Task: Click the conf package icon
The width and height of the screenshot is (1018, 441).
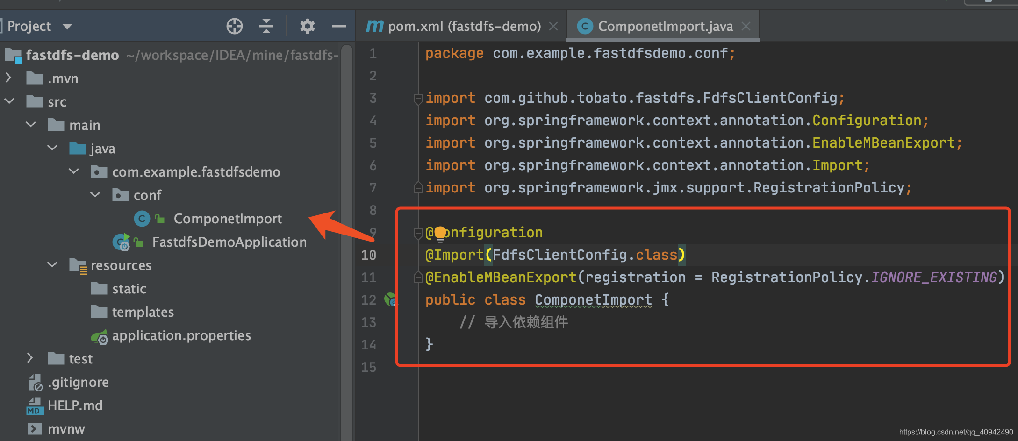Action: click(x=121, y=195)
